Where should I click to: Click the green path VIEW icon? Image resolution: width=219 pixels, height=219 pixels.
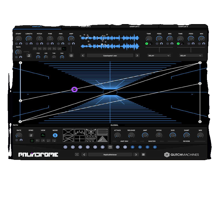pos(43,135)
